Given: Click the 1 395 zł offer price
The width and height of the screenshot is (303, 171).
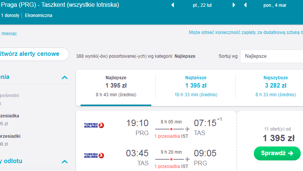Looking at the screenshot, I should tap(279, 138).
